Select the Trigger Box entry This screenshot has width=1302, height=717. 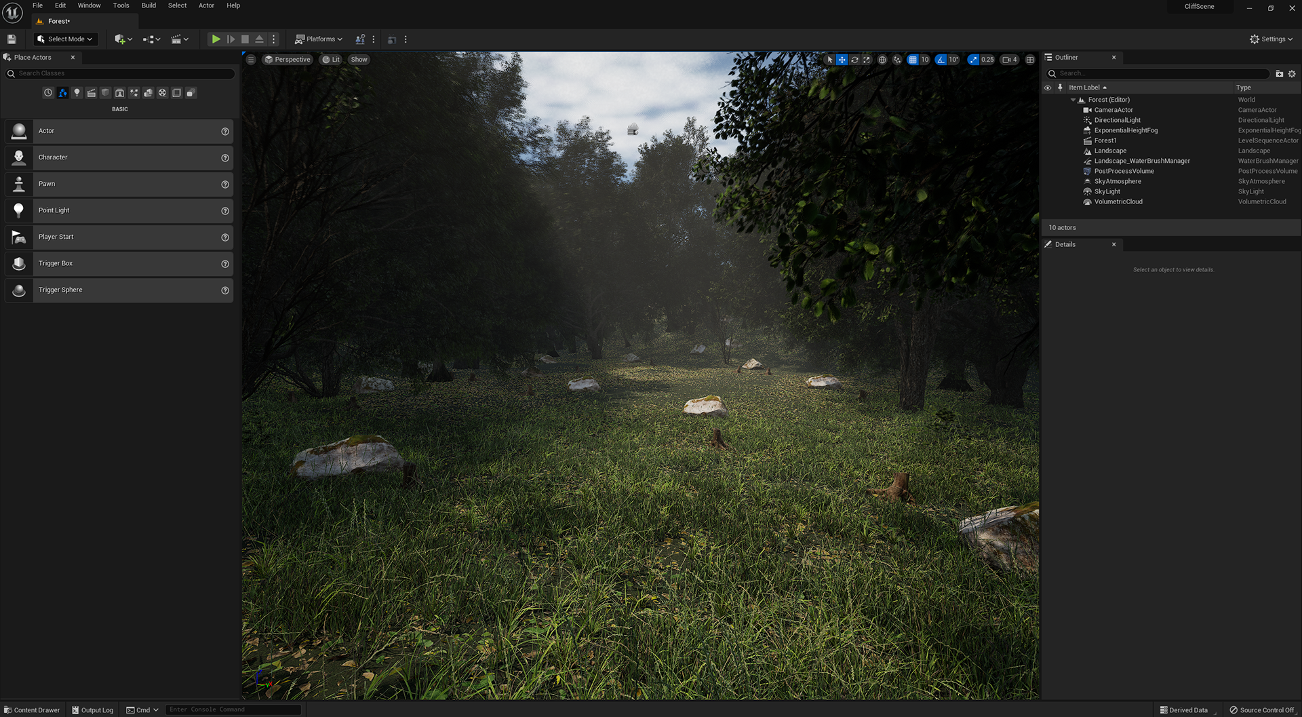[119, 263]
